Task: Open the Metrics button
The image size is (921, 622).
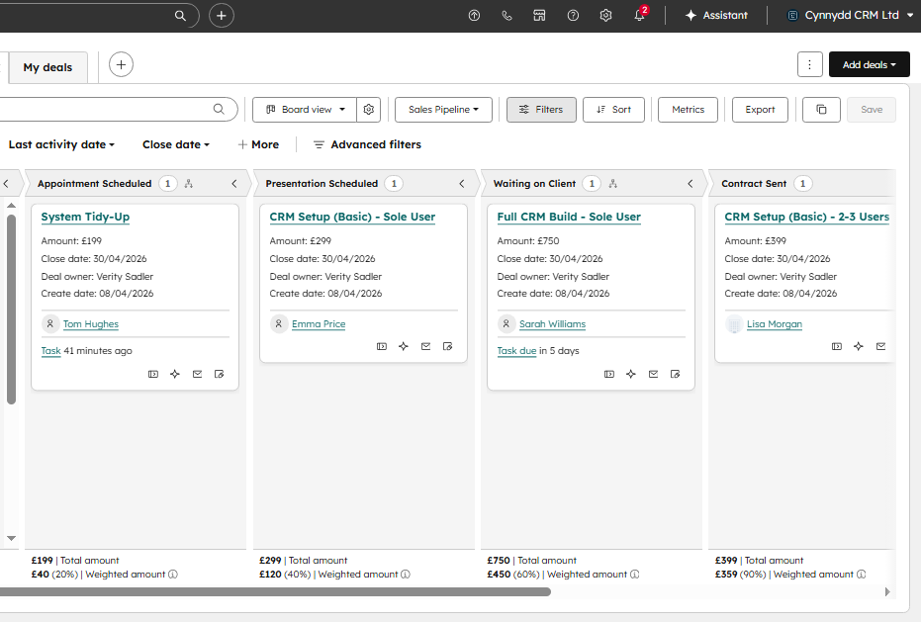Action: 688,109
